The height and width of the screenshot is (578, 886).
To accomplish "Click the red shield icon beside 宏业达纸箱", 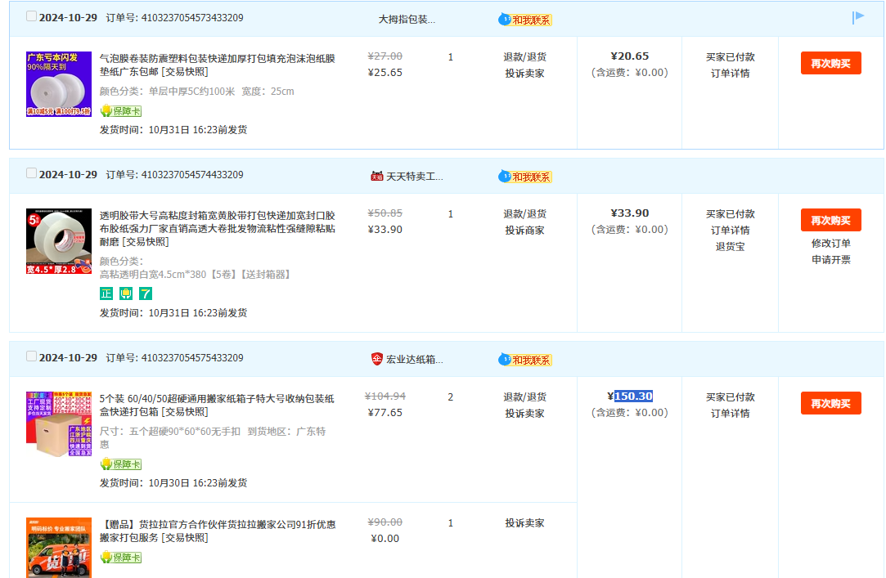I will click(x=376, y=359).
